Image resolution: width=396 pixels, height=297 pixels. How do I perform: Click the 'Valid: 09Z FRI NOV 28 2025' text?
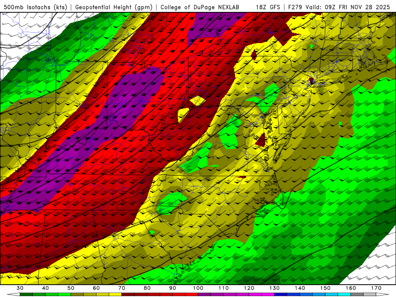coord(348,7)
